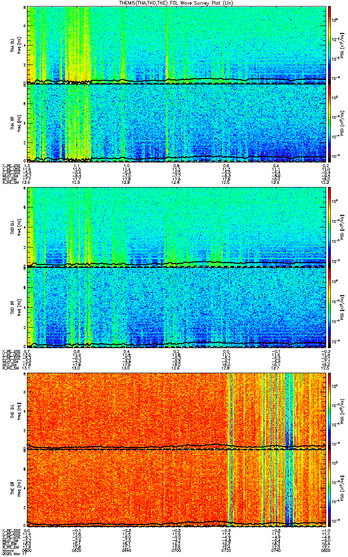Click the color bar beside THA B-parallel panel
This screenshot has height=557, width=348.
[x=329, y=123]
